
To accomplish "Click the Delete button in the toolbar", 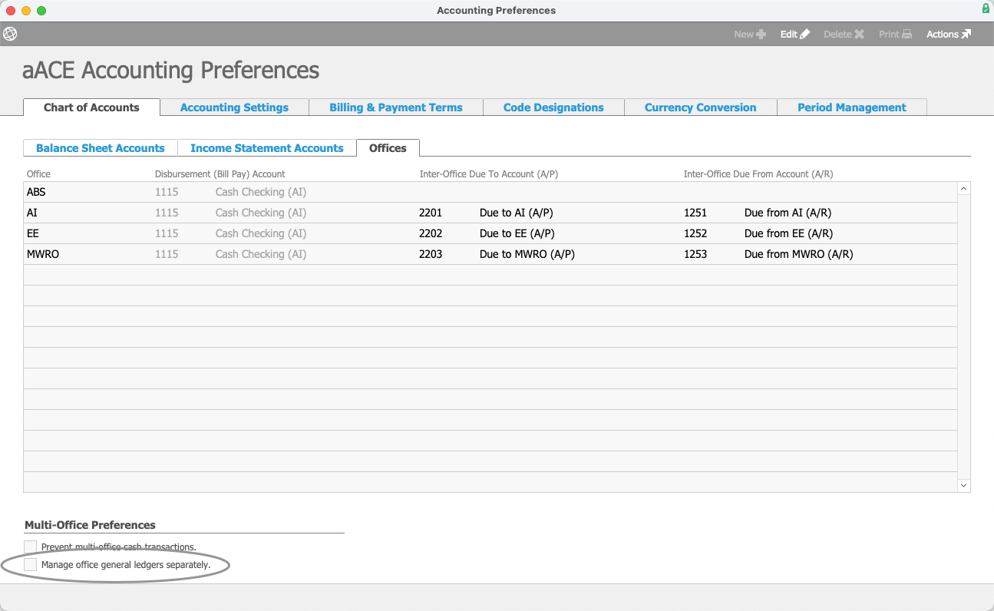I will point(844,35).
